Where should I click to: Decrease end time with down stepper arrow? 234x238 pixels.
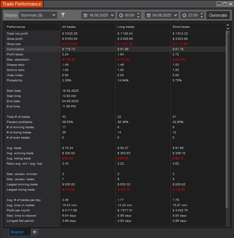pos(202,17)
